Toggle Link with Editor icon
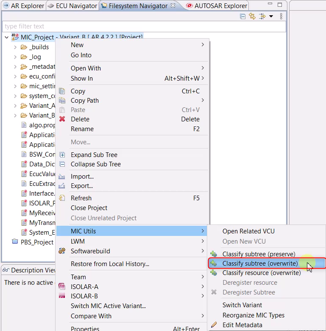The image size is (326, 331). 252,16
